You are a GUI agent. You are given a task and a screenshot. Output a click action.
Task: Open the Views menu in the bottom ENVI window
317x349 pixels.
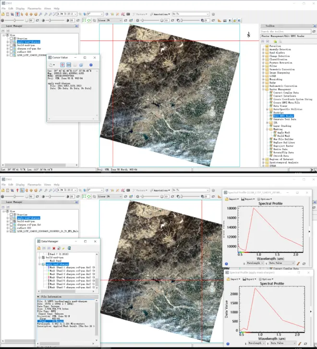pyautogui.click(x=48, y=185)
